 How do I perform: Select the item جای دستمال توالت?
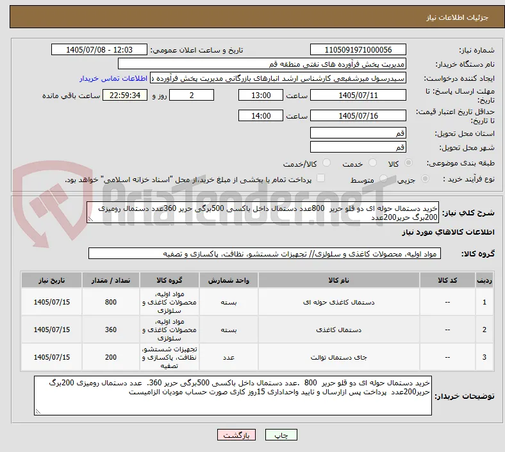[x=339, y=357]
